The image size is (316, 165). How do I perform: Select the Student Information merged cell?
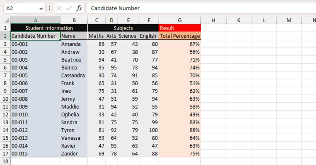[49, 28]
